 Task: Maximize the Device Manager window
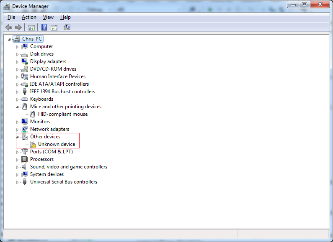tap(305, 5)
